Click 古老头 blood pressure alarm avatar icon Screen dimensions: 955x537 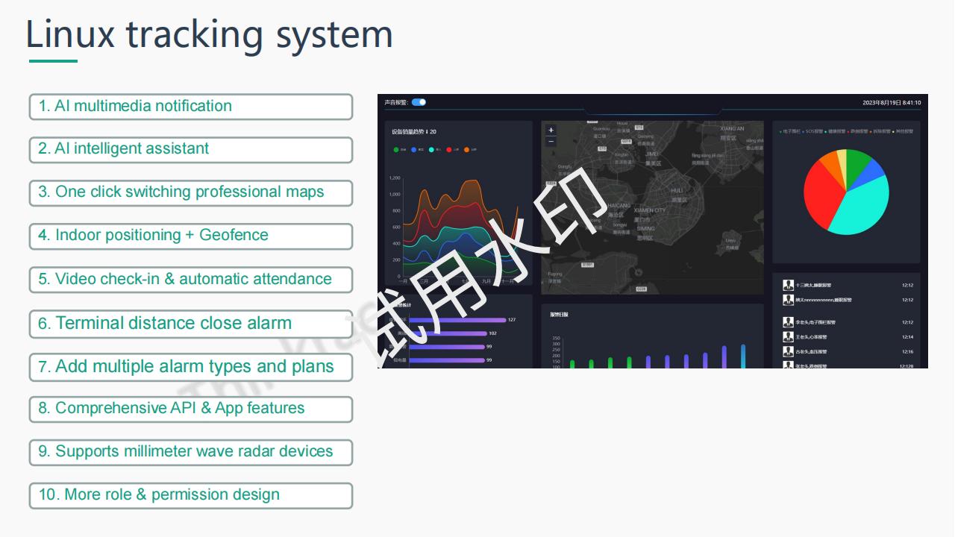(x=788, y=352)
